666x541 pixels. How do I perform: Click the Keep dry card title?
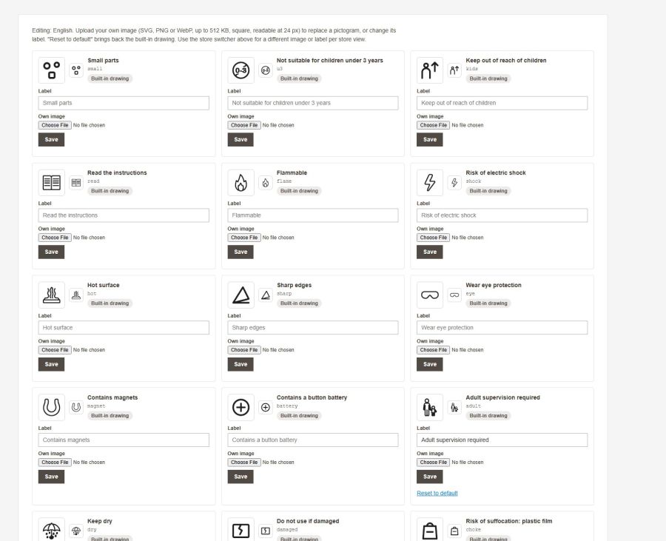(100, 521)
